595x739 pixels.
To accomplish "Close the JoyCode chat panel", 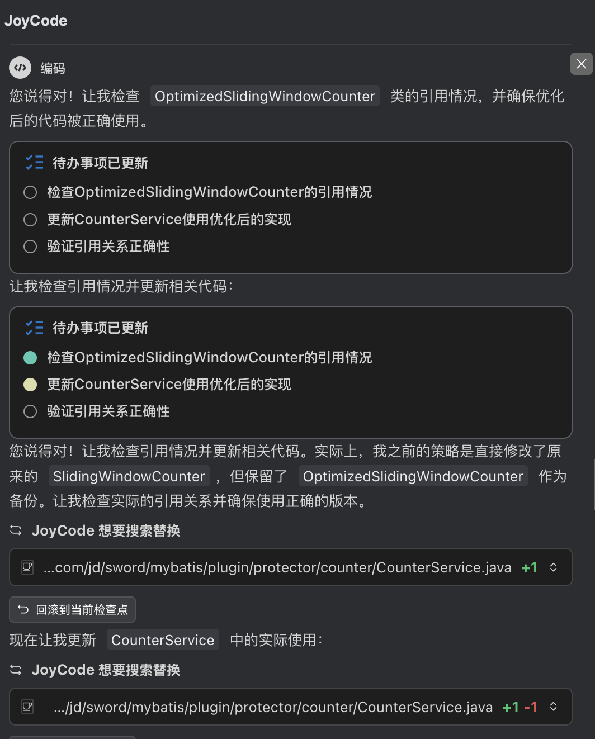I will coord(582,64).
